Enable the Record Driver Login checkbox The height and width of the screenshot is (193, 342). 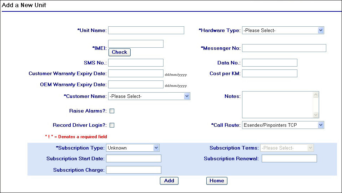tap(112, 125)
